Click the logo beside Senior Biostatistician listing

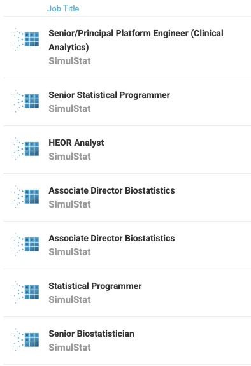click(x=26, y=340)
